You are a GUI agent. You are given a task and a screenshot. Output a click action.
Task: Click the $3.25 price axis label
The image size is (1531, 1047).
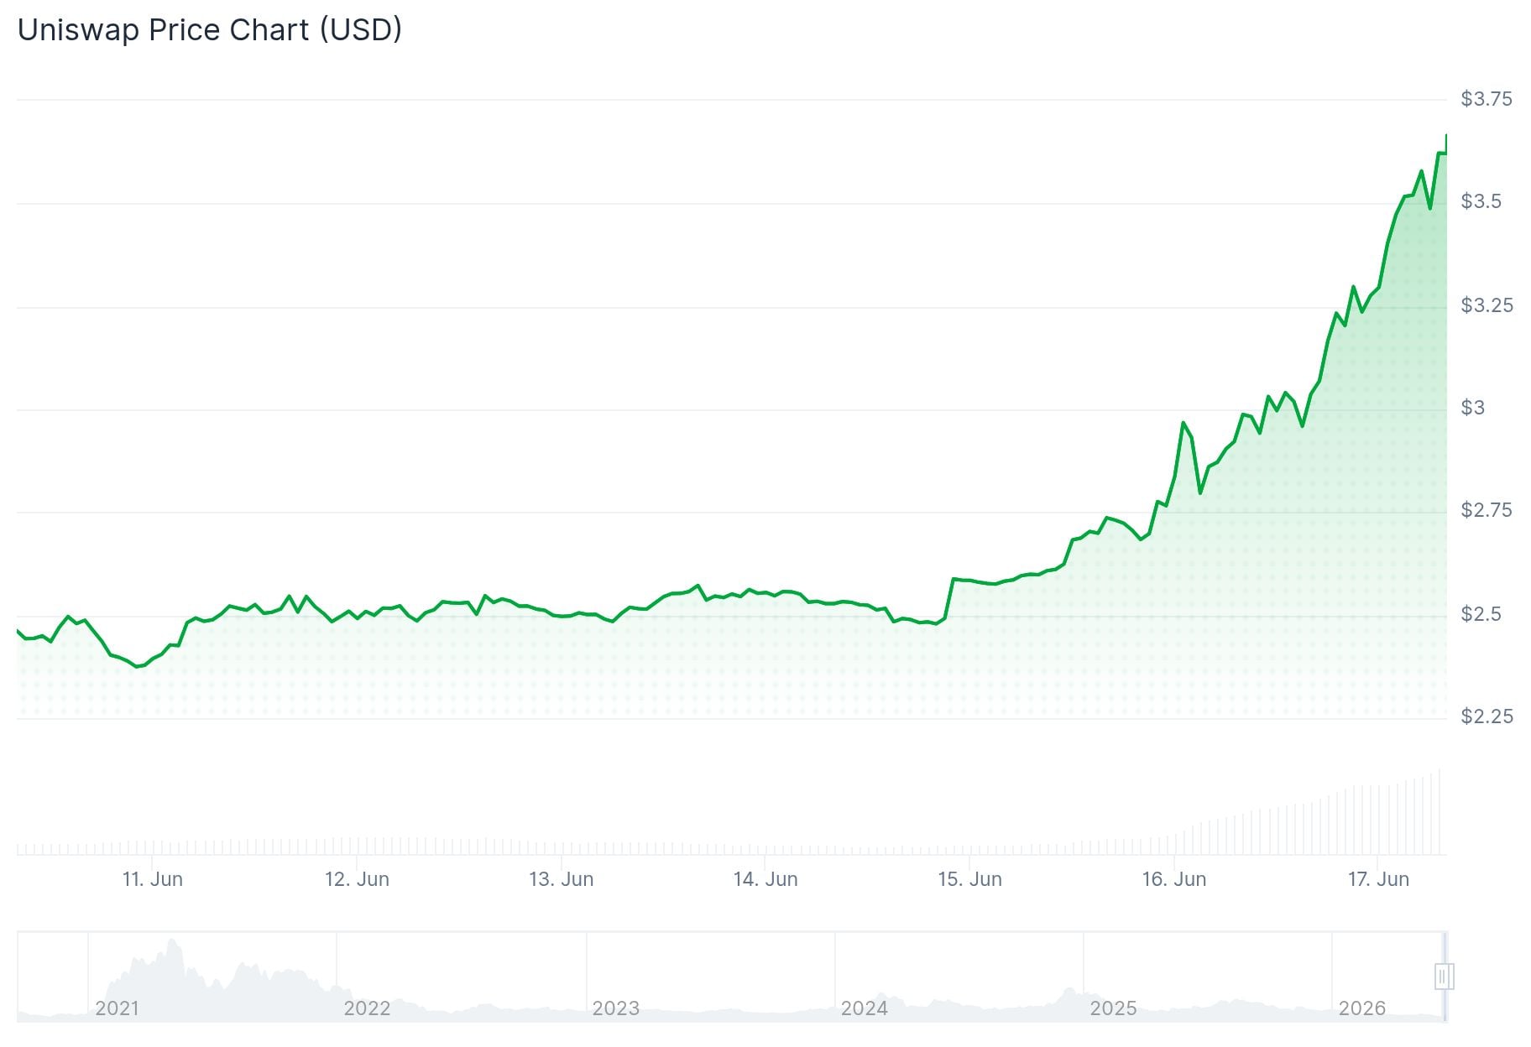pyautogui.click(x=1487, y=305)
